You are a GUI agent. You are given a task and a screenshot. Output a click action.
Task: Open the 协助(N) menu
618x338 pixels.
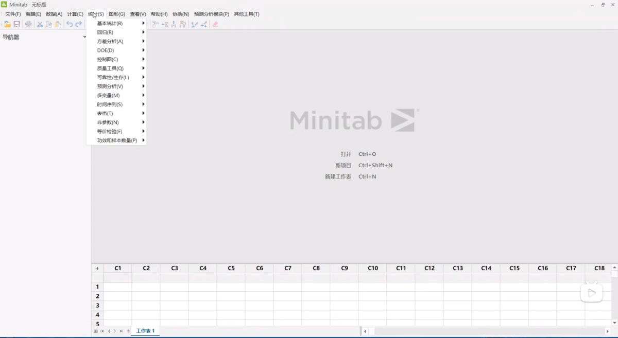pos(181,14)
